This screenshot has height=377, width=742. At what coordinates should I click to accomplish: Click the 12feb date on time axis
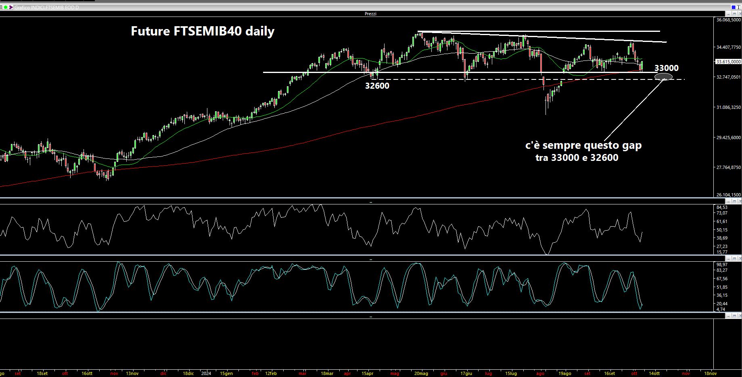click(x=271, y=373)
